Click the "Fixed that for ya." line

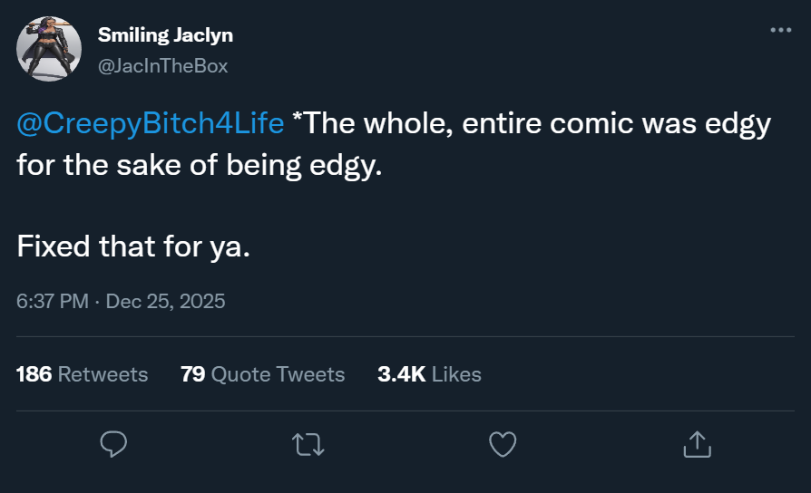click(132, 246)
